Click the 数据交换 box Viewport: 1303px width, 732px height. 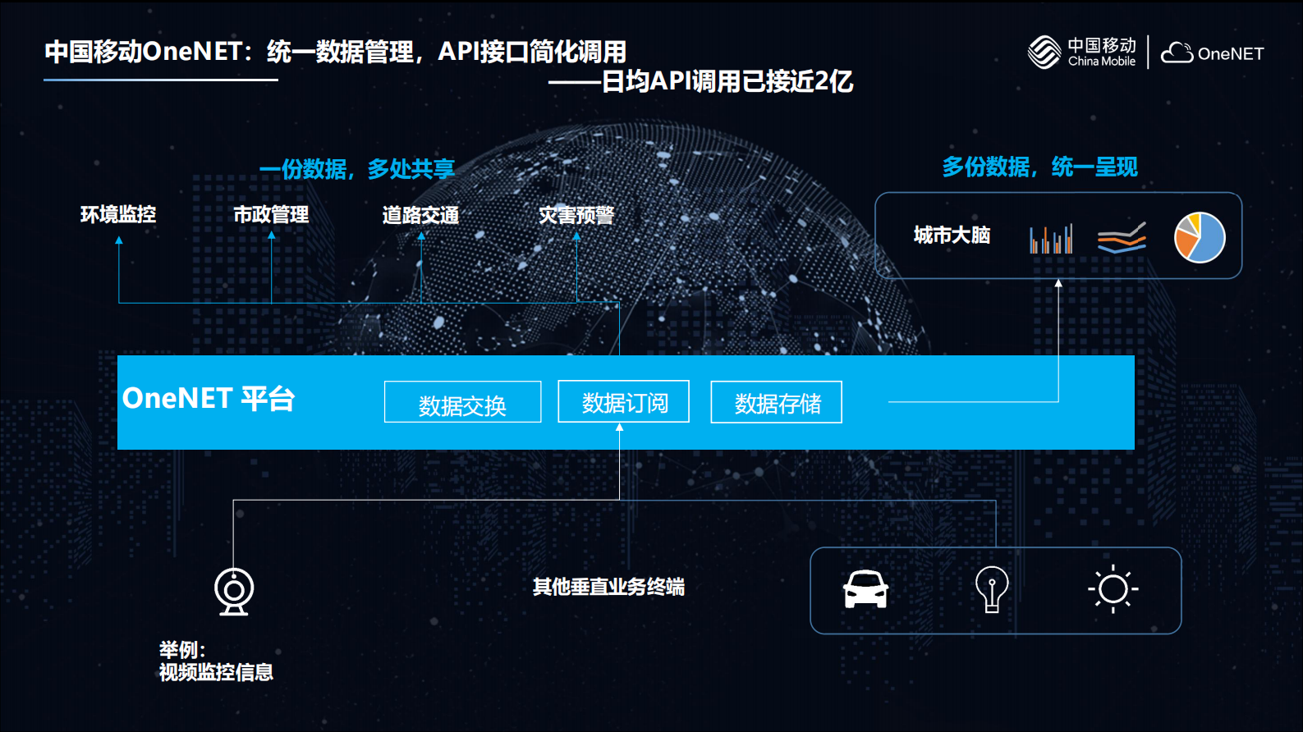click(462, 402)
